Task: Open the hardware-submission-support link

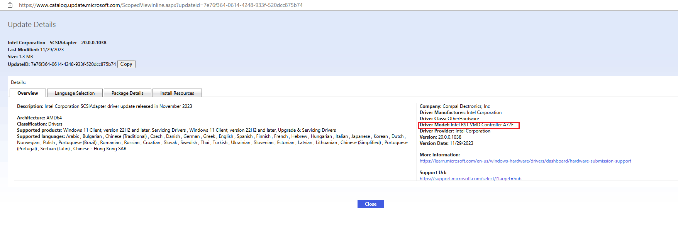Action: pos(525,161)
